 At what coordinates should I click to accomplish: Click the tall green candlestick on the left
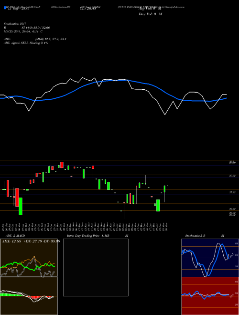(x=21, y=206)
